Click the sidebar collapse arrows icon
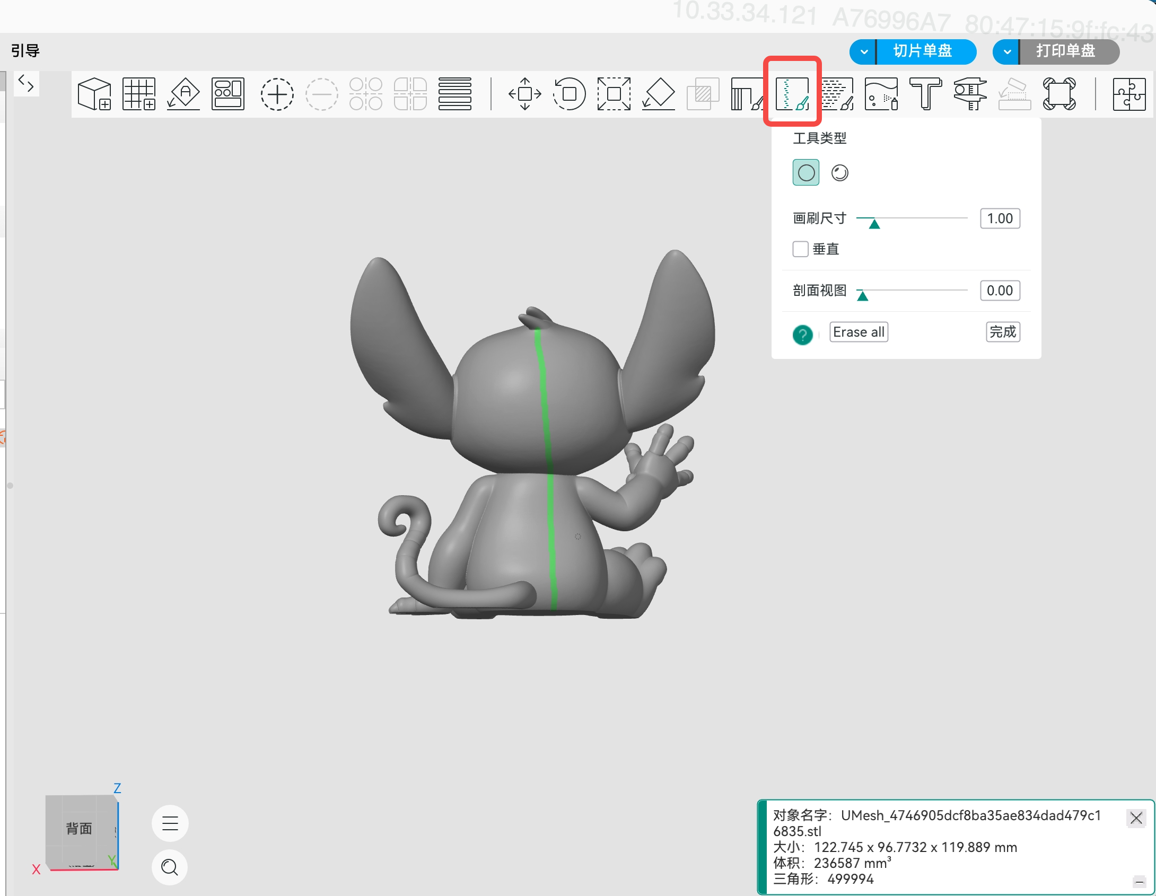The height and width of the screenshot is (896, 1156). pyautogui.click(x=26, y=83)
